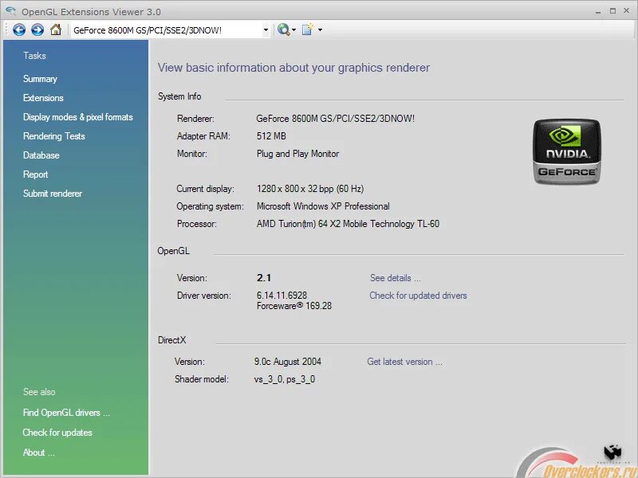The image size is (638, 478).
Task: Click Check for updates in sidebar
Action: 57,433
